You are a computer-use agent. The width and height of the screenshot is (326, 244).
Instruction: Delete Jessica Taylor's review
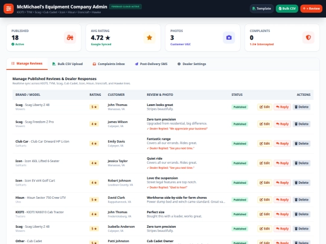(301, 163)
